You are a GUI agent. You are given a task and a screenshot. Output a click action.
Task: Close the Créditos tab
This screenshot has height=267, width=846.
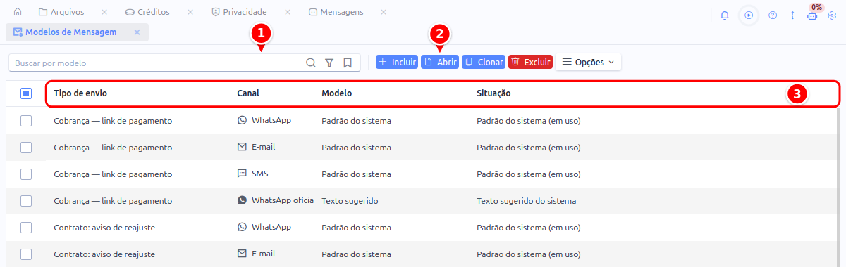190,13
